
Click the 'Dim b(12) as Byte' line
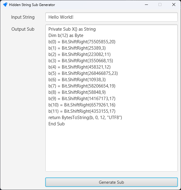(66, 35)
